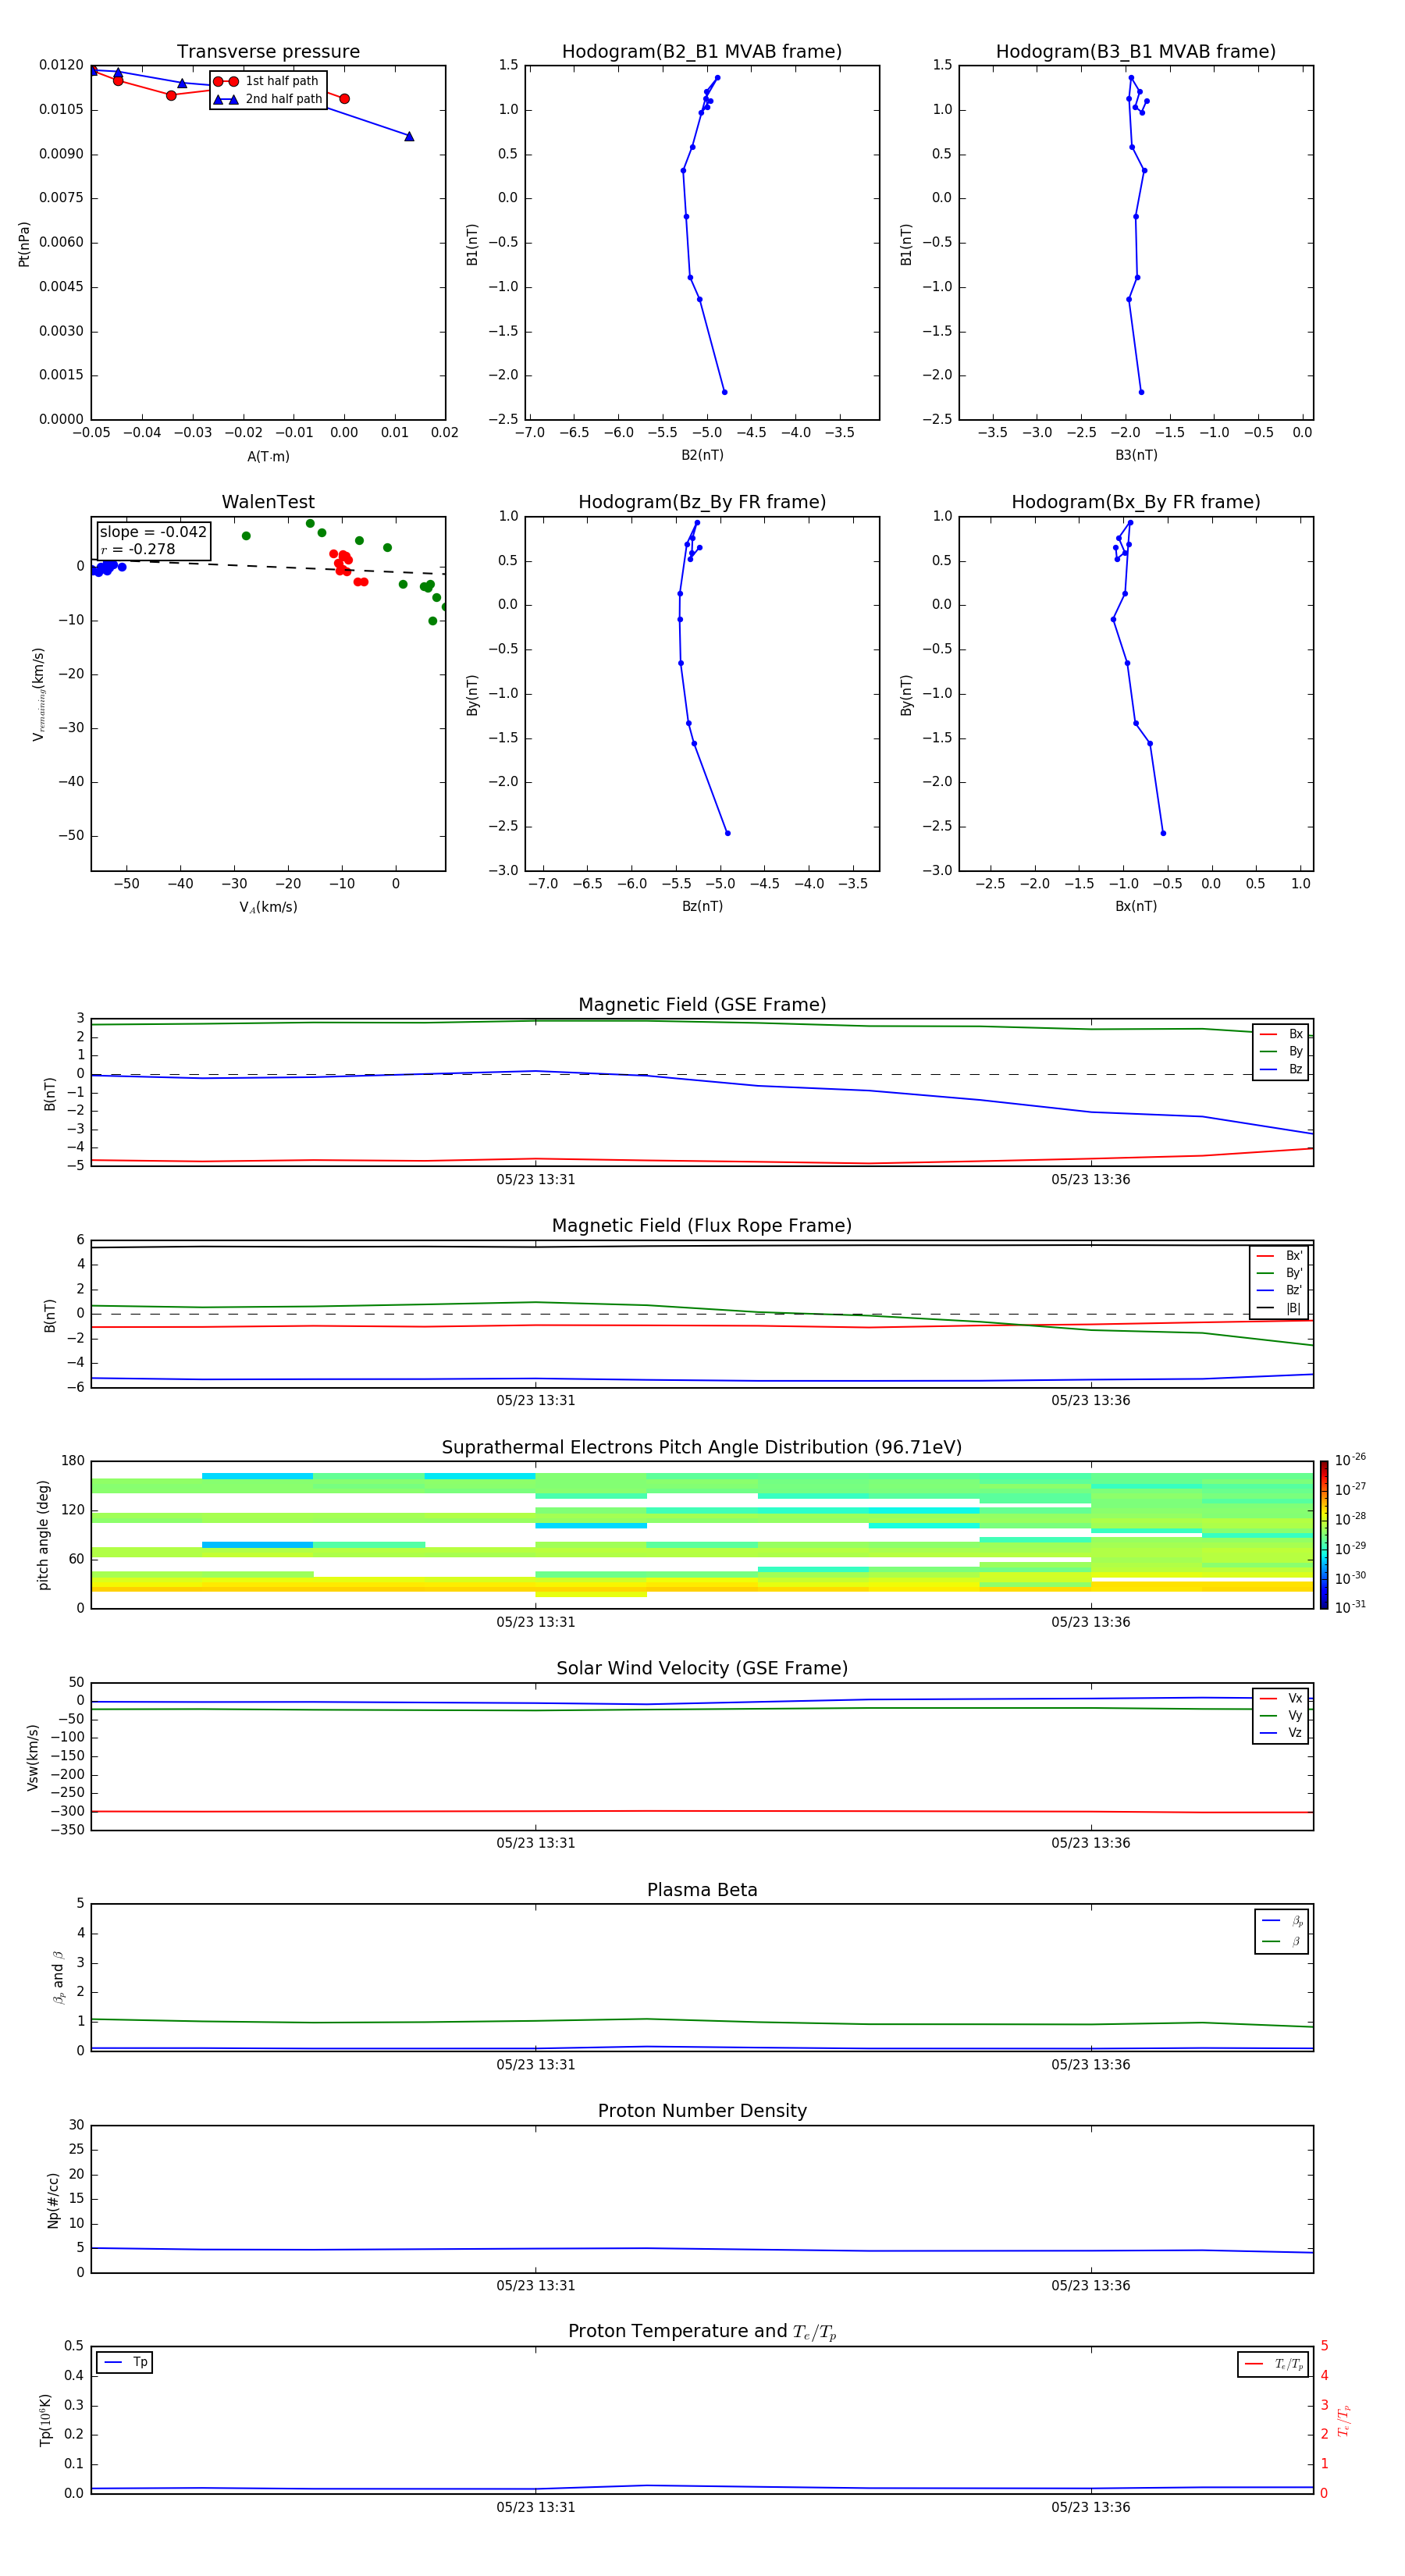Click the 'Plasma Beta' plot title
Screen dimensions: 1405x2576
point(702,1890)
